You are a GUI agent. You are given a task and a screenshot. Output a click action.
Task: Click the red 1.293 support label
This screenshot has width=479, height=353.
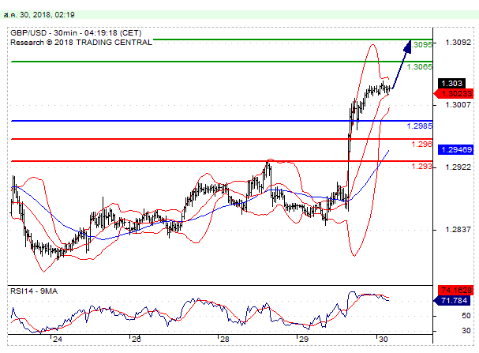[421, 167]
